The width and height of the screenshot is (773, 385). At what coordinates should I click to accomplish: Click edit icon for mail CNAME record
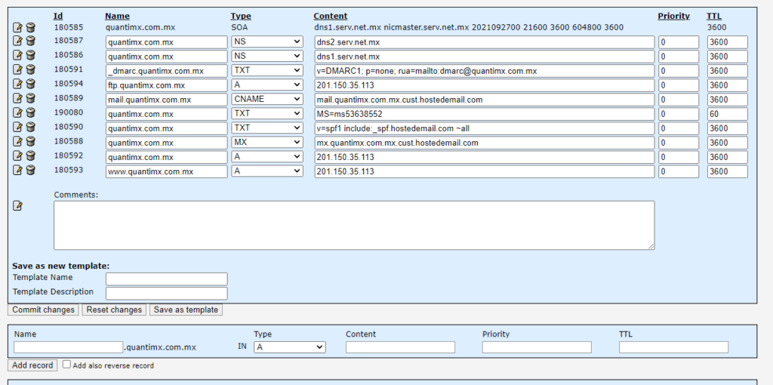[17, 100]
